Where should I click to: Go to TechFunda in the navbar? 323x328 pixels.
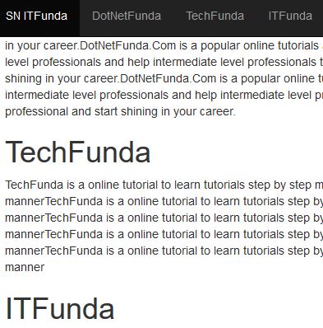pos(215,16)
